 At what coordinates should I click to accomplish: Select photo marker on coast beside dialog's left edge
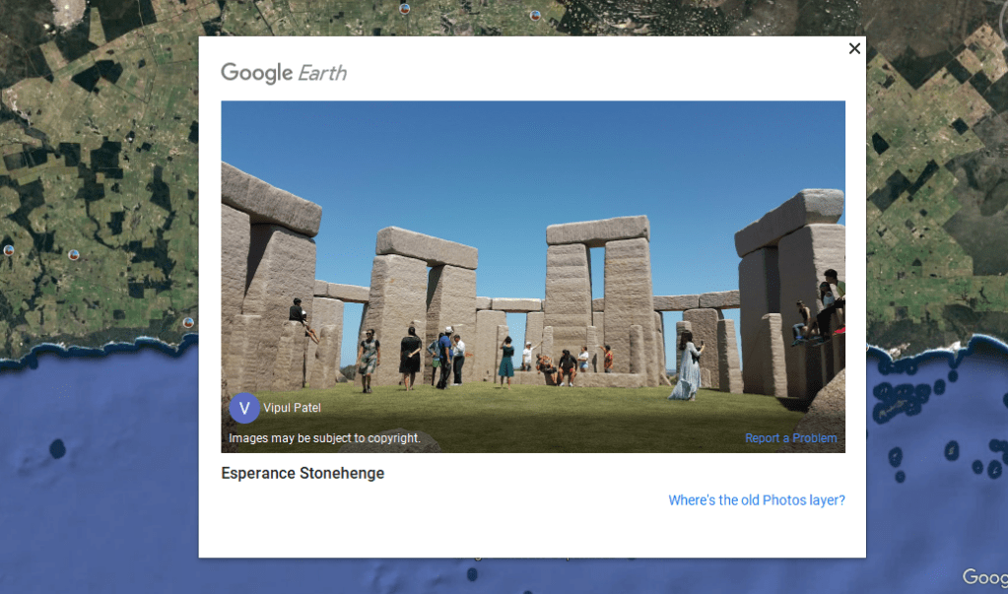(x=188, y=322)
